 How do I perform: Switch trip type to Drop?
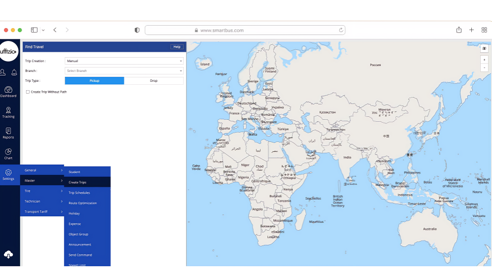click(154, 81)
